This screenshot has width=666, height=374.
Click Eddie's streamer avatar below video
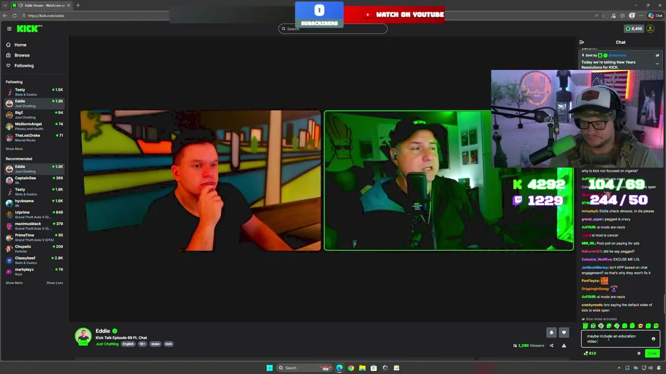point(83,336)
